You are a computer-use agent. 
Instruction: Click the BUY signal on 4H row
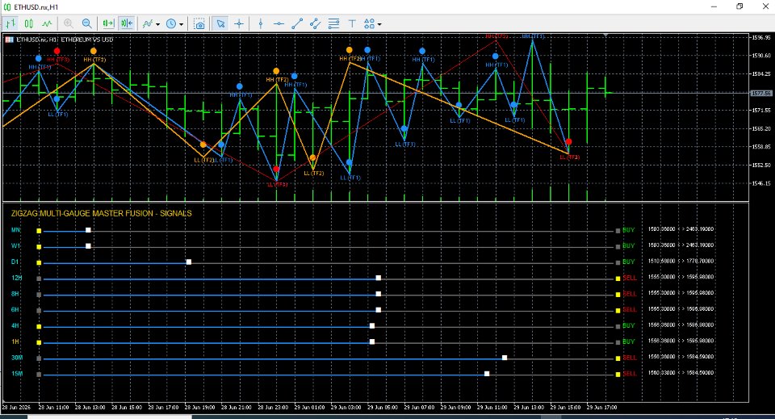628,325
